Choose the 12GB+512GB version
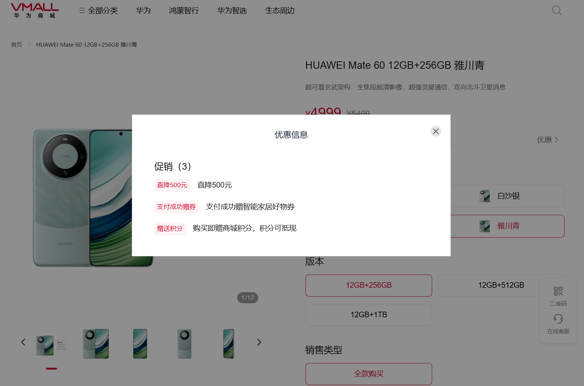Image resolution: width=584 pixels, height=386 pixels. point(501,285)
